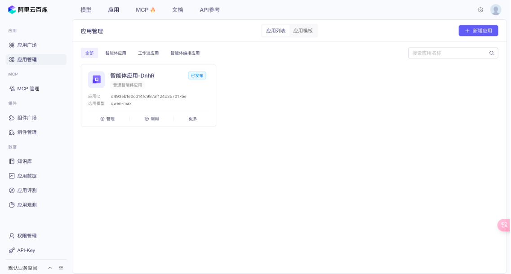The image size is (511, 274).
Task: Open API-Key page in the sidebar
Action: [x=26, y=250]
